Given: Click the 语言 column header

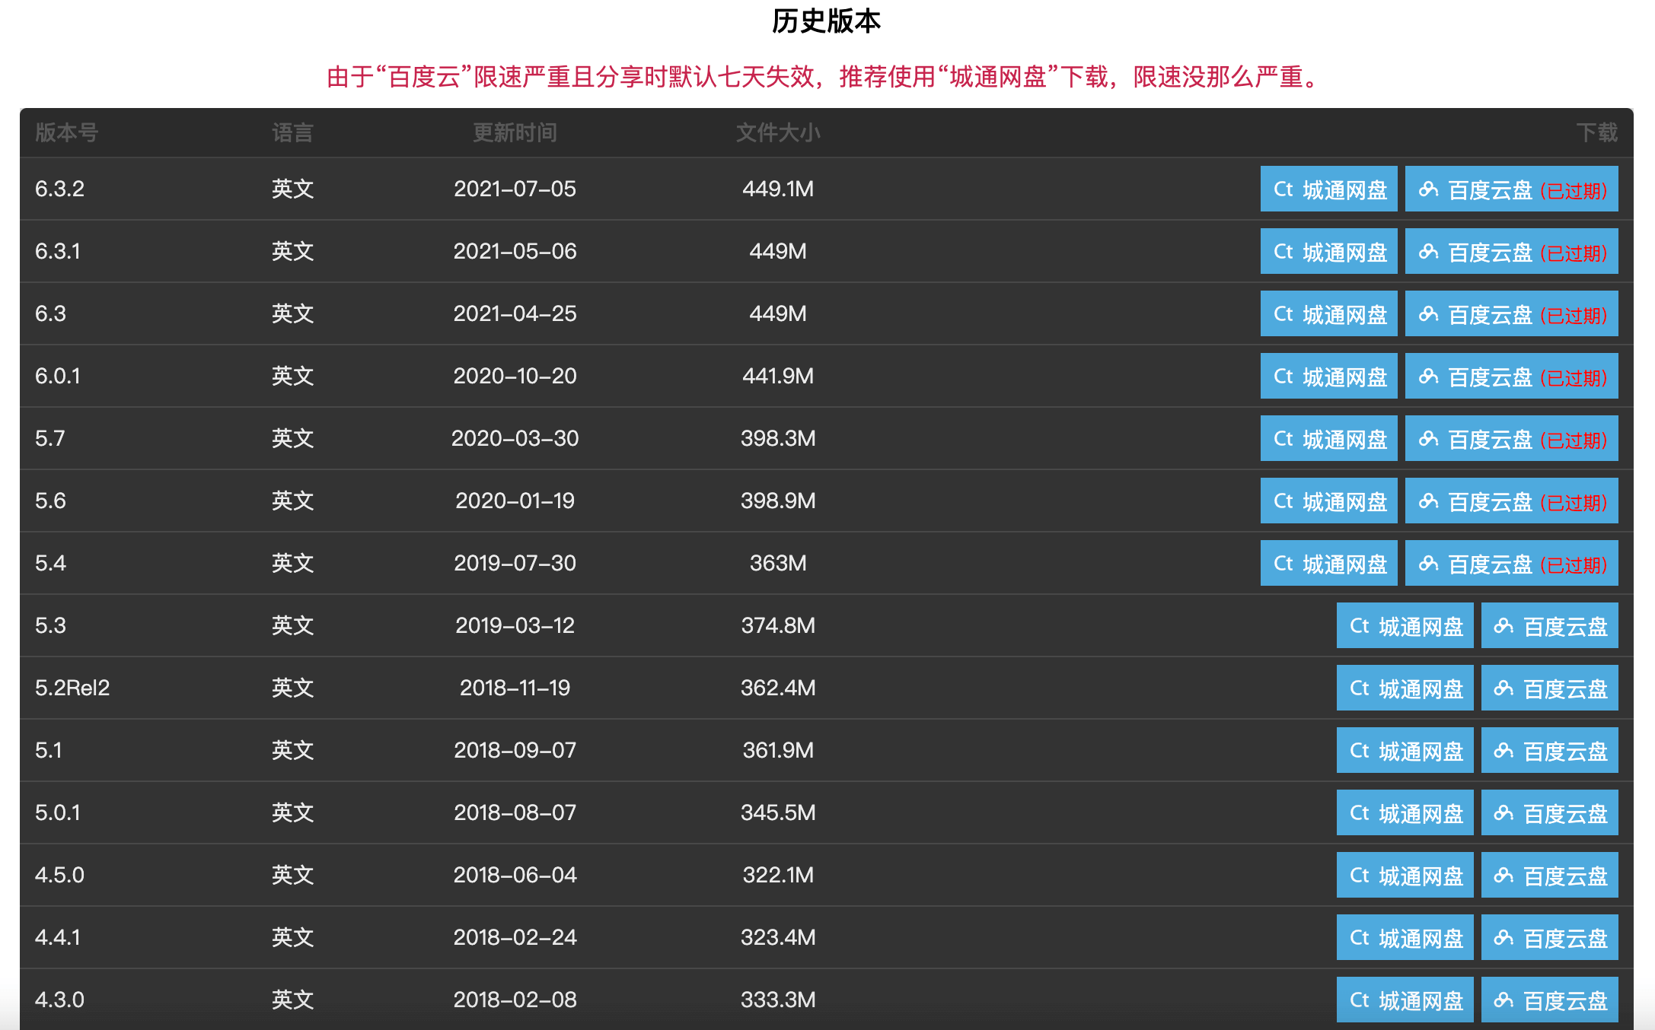Looking at the screenshot, I should point(292,132).
